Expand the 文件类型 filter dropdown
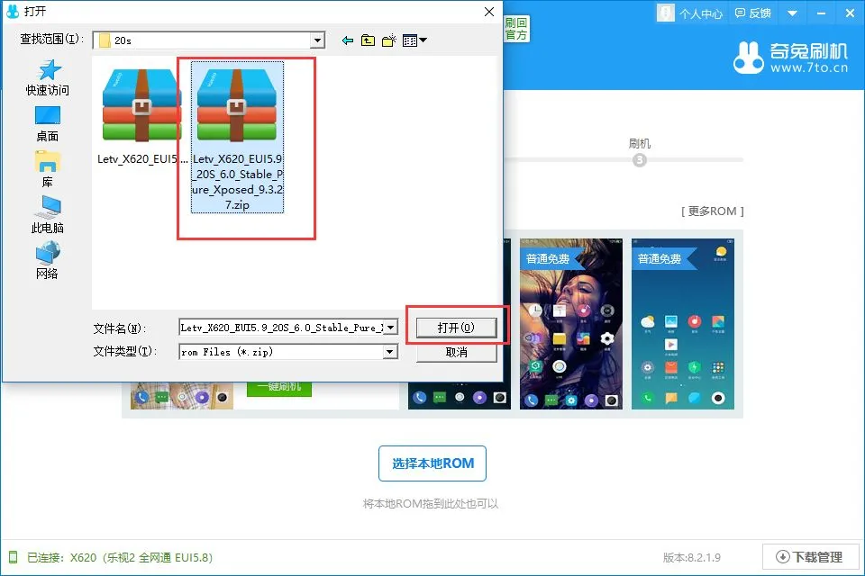 [x=390, y=352]
